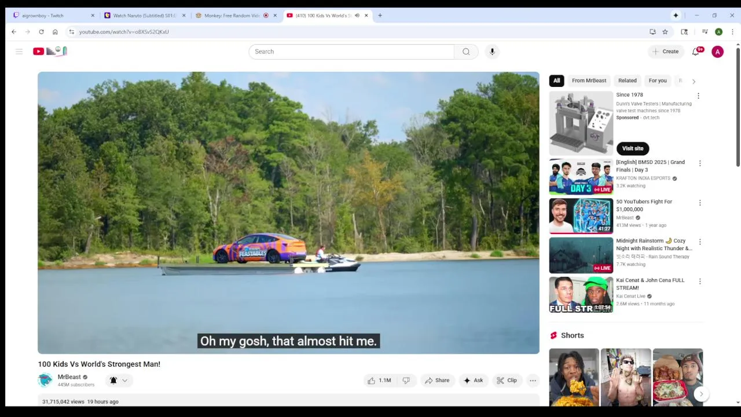This screenshot has height=417, width=741.
Task: Open the MrBeast channel avatar
Action: [x=45, y=381]
